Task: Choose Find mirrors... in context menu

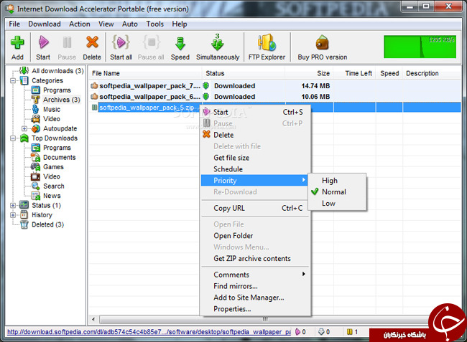Action: (x=255, y=286)
